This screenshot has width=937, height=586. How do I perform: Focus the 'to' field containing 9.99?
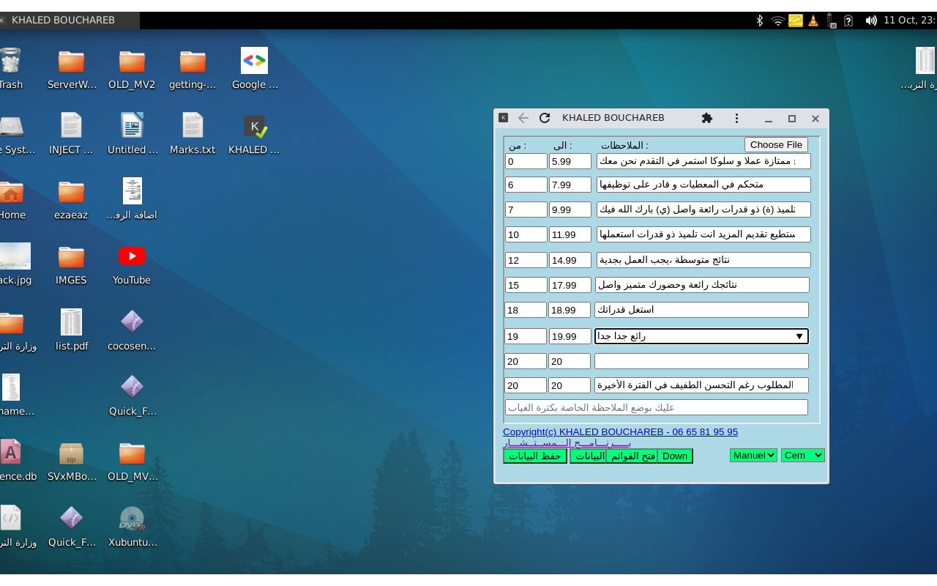[x=570, y=209]
